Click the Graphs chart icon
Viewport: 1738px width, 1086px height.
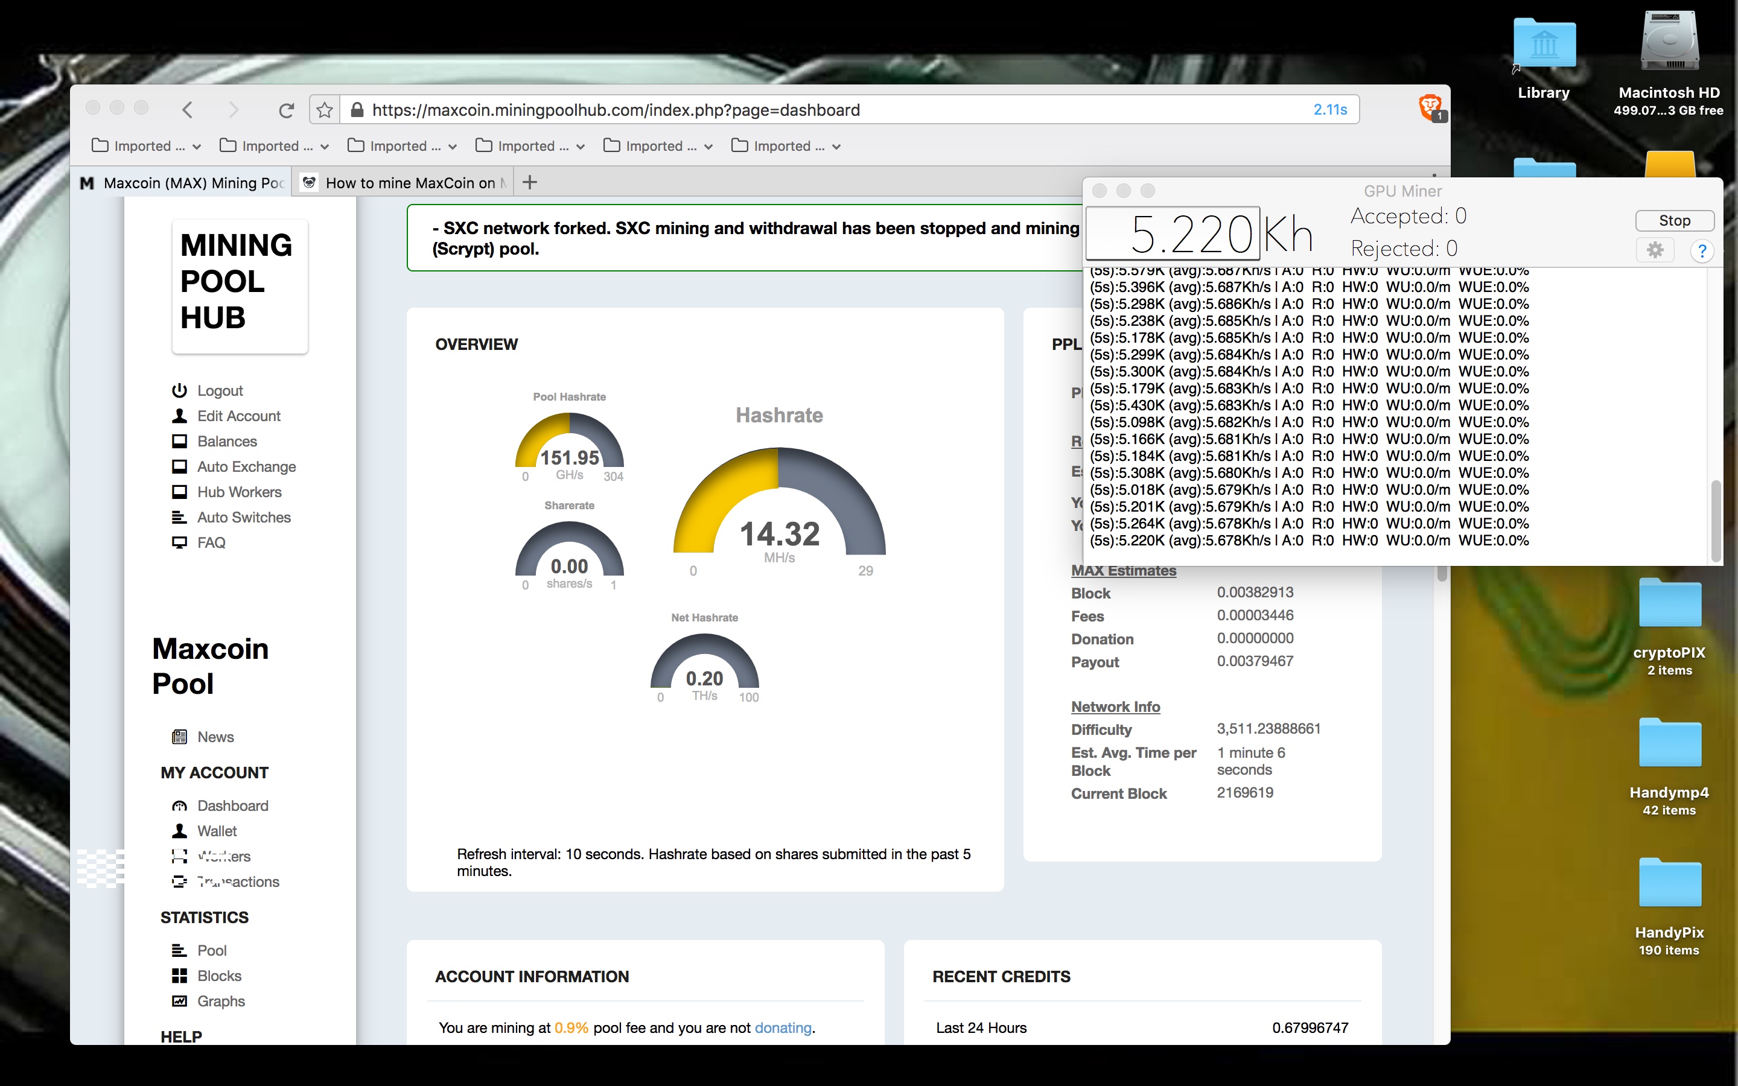coord(180,1000)
